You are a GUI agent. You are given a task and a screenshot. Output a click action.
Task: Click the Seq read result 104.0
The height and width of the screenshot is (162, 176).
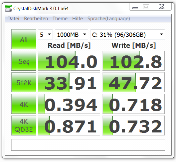[69, 61]
